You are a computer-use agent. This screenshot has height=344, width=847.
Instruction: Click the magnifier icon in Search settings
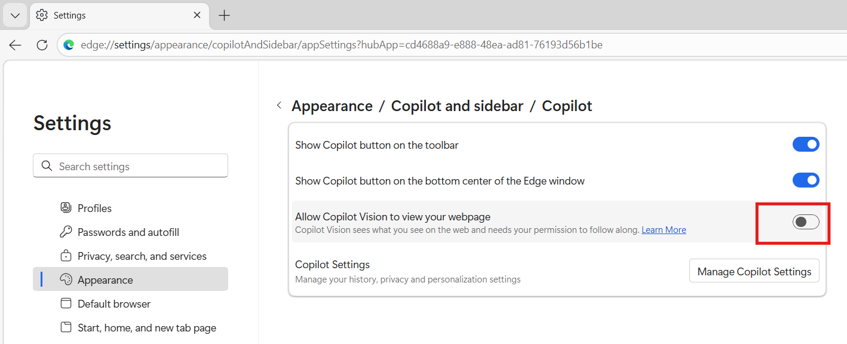pos(47,166)
